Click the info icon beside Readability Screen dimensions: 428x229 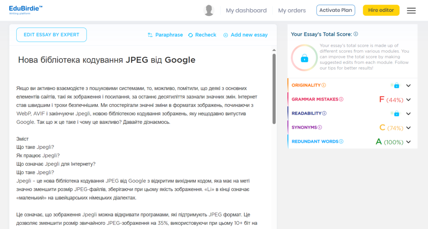point(324,113)
